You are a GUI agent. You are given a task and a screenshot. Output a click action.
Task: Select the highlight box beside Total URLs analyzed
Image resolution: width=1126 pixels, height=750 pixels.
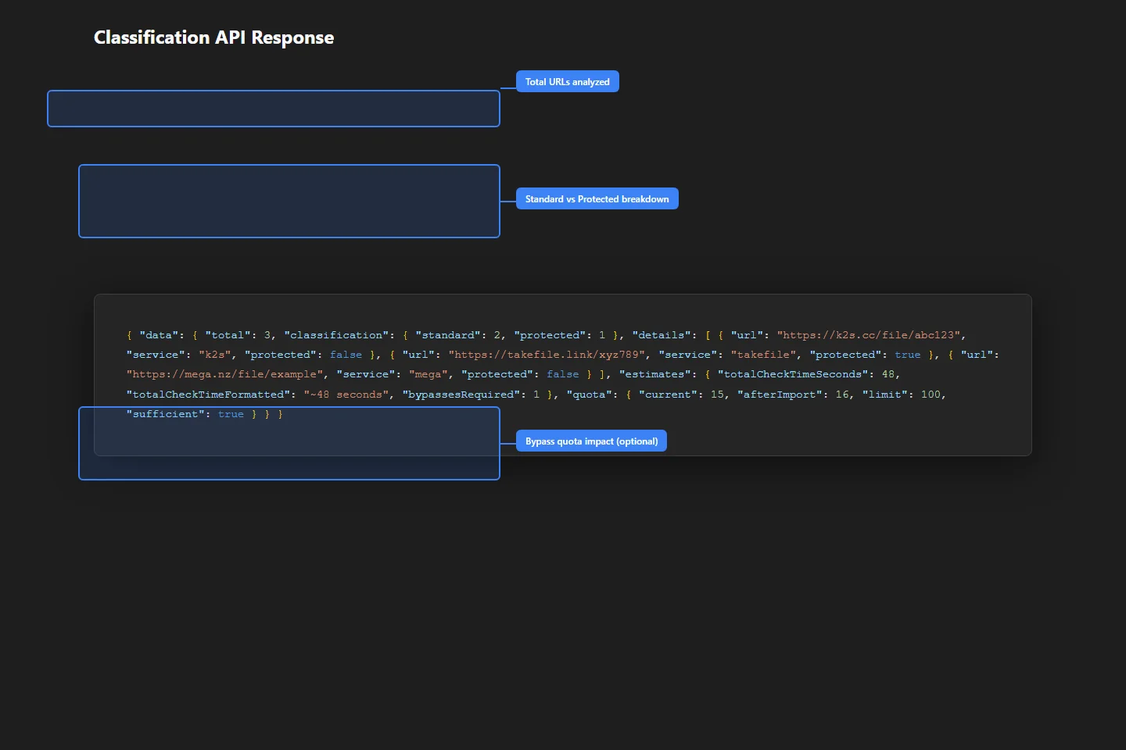pos(273,109)
